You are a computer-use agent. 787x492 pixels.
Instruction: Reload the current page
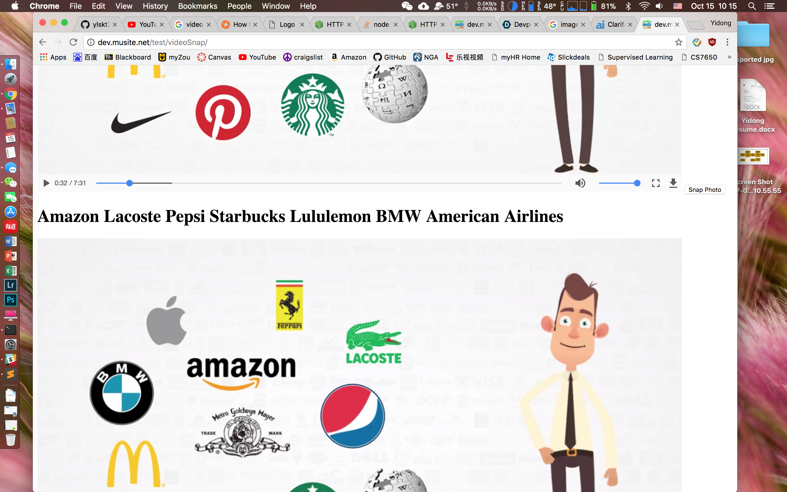(74, 42)
